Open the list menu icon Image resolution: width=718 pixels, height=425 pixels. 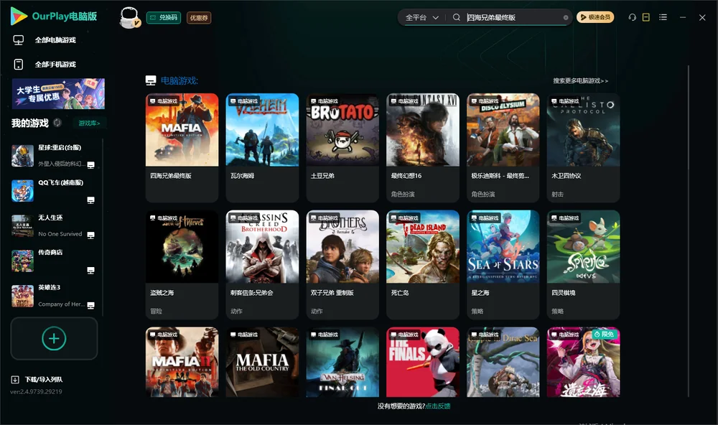point(663,17)
